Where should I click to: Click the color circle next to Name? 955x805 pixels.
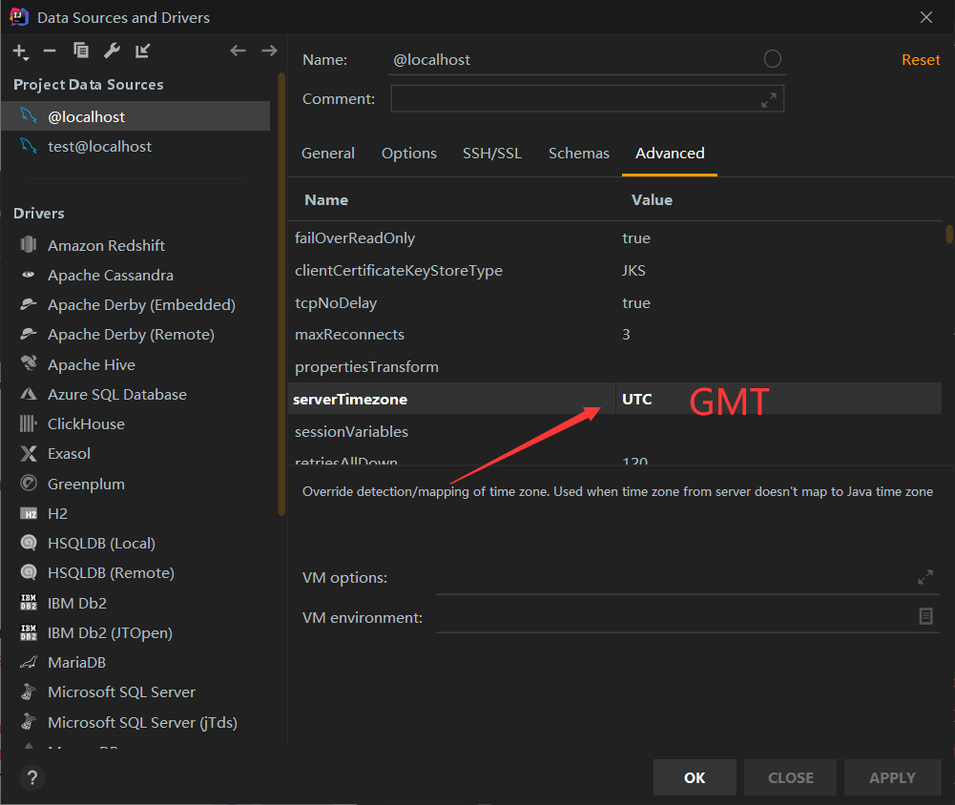coord(772,59)
